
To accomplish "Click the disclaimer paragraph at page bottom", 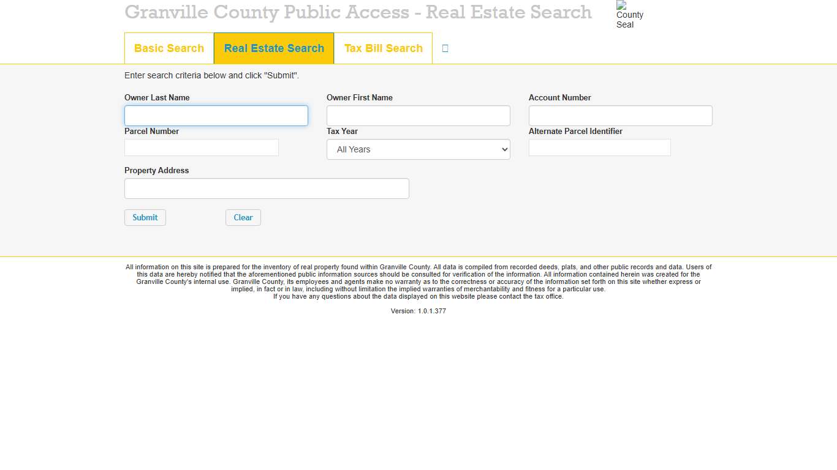I will [418, 282].
